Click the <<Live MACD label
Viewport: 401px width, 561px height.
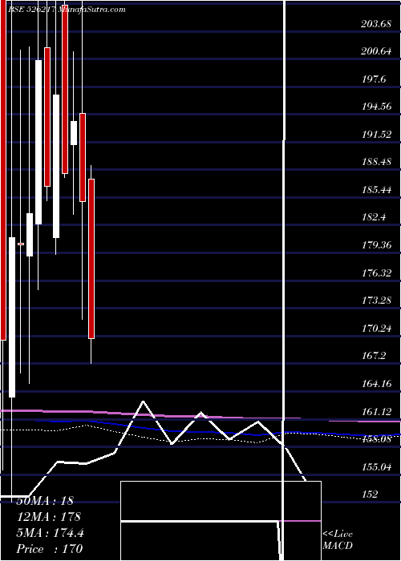[338, 540]
